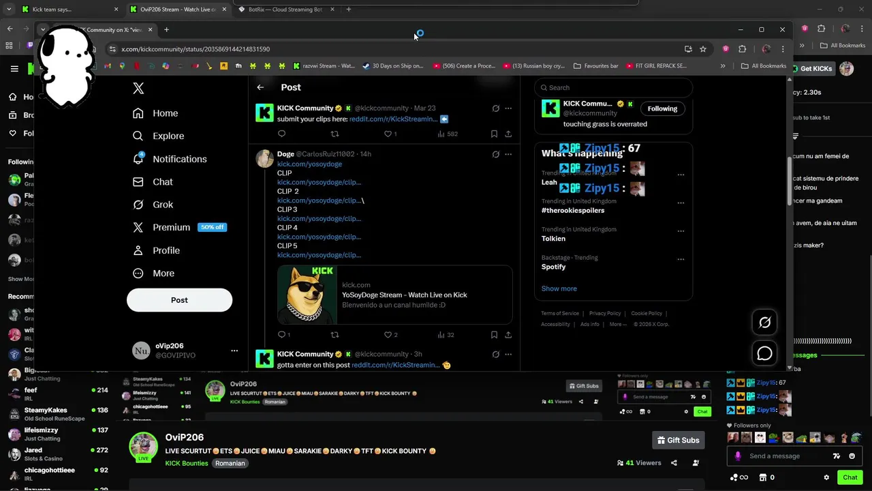Open the kick.com/yosoydoge link in Doge's post

click(x=309, y=164)
